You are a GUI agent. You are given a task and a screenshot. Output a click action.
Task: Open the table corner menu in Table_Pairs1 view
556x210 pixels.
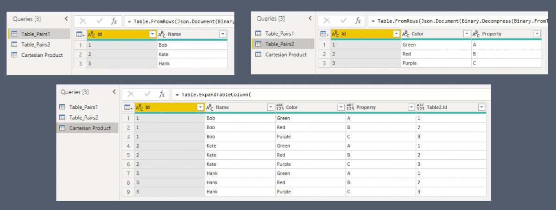[x=80, y=34]
